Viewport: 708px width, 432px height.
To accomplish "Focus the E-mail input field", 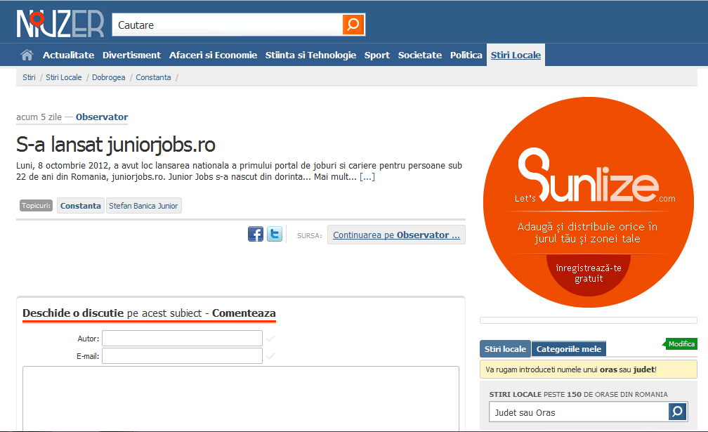I will pyautogui.click(x=183, y=355).
